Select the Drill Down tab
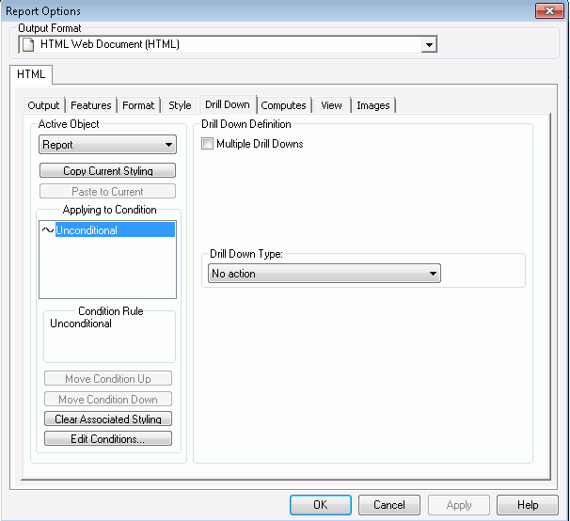The width and height of the screenshot is (570, 521). [228, 104]
